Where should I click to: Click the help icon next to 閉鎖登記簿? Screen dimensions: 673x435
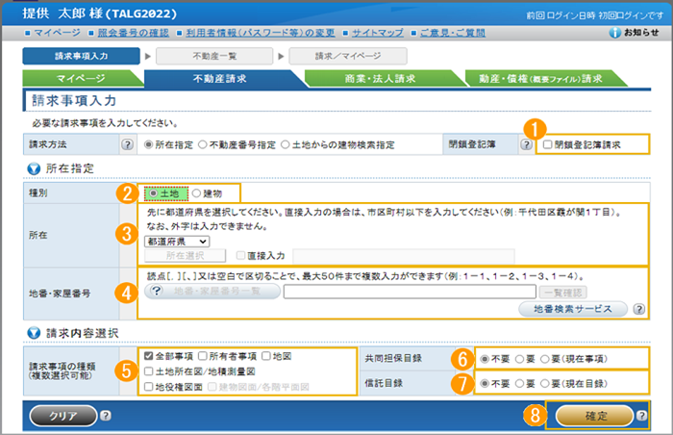pos(525,144)
